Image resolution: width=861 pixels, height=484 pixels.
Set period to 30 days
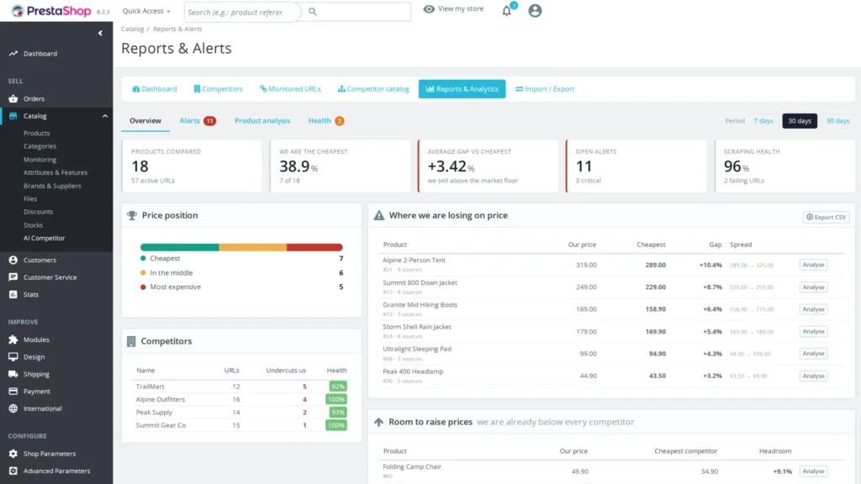(800, 121)
